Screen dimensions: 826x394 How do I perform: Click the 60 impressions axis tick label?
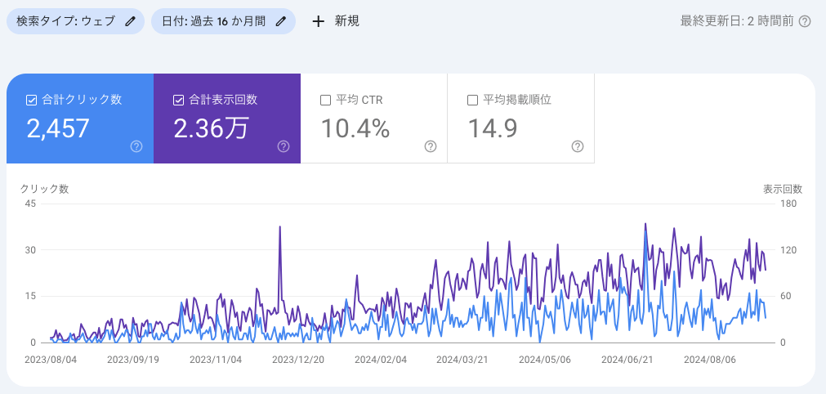click(x=786, y=296)
